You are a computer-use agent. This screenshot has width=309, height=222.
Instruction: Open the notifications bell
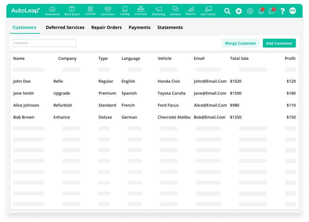coord(261,11)
